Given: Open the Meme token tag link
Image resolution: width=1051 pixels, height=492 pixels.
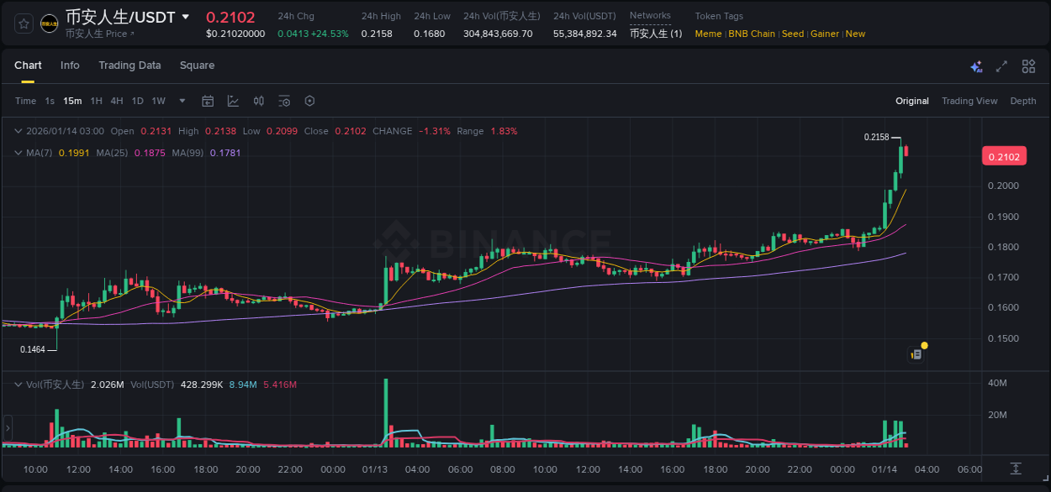Looking at the screenshot, I should point(707,34).
